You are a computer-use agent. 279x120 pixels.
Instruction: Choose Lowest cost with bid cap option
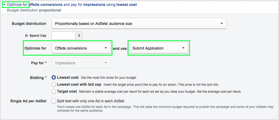click(54, 84)
